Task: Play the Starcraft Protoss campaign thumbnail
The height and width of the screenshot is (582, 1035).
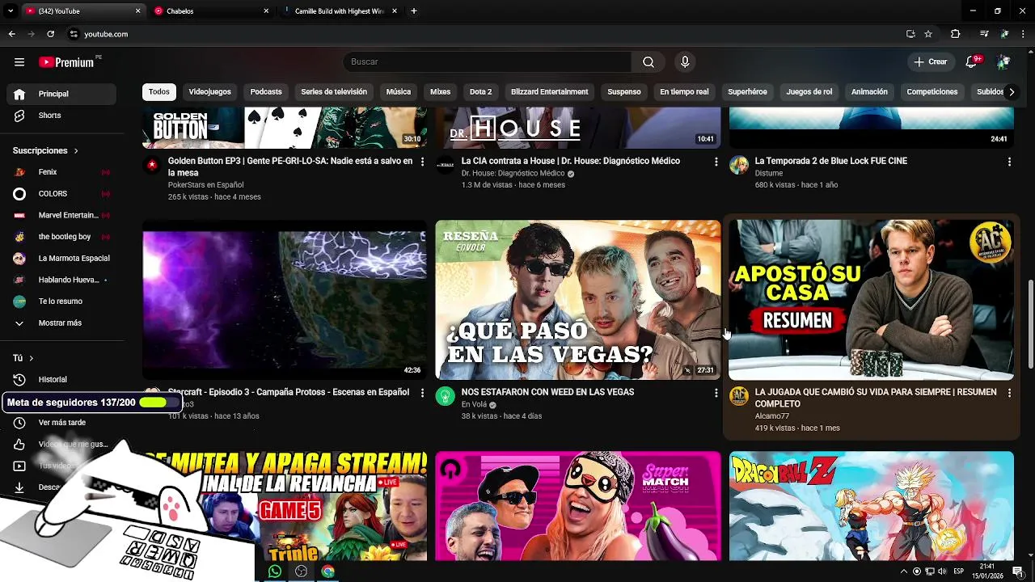Action: (x=285, y=300)
